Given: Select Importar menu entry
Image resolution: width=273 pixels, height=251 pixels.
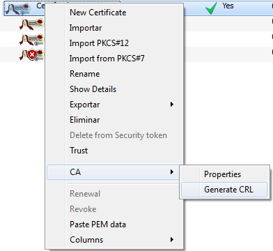Looking at the screenshot, I should click(x=86, y=28).
